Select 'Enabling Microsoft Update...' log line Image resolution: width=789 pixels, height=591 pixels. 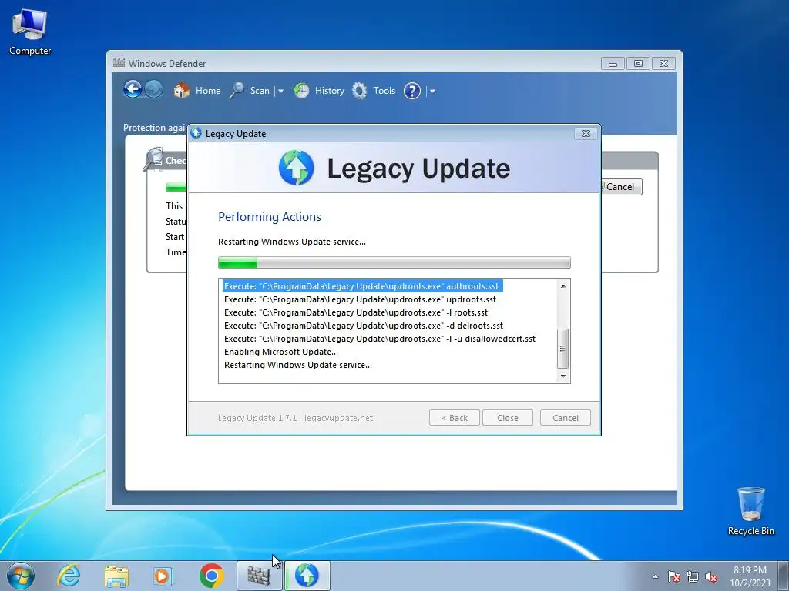point(281,352)
